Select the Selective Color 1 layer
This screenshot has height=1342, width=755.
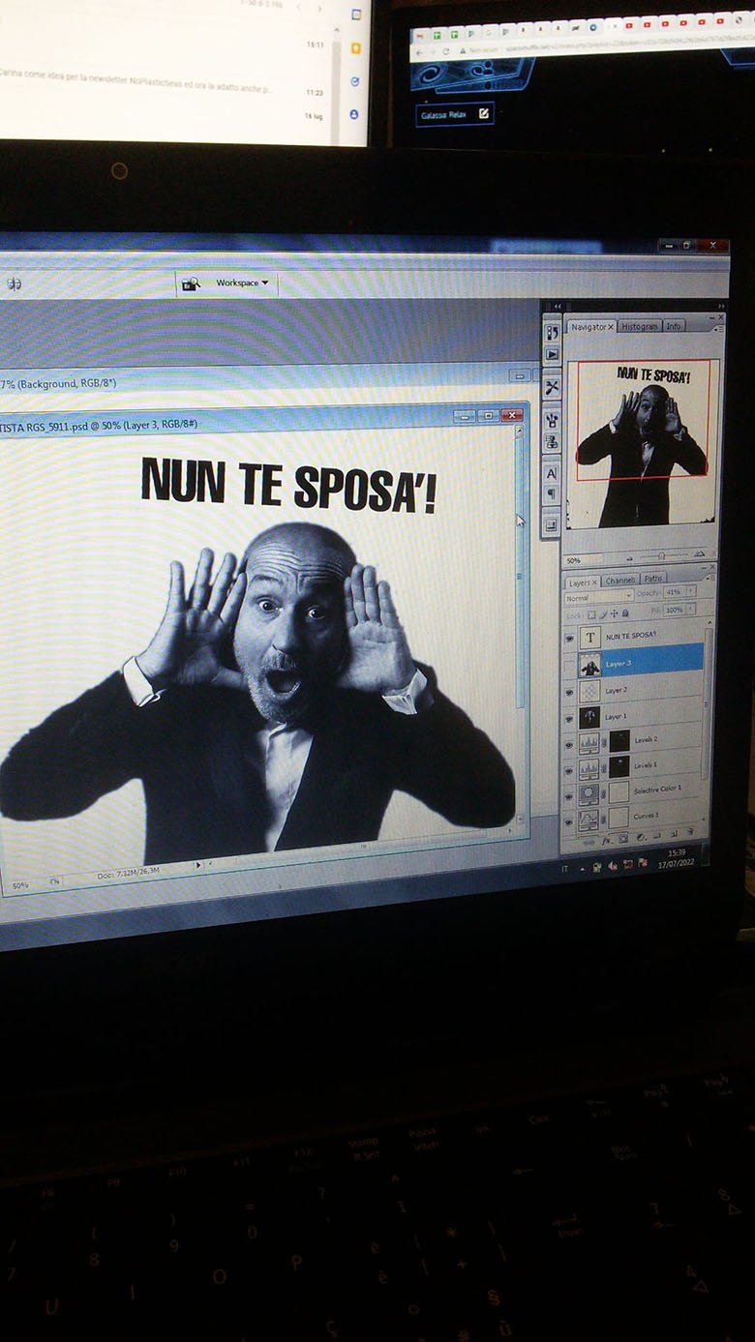click(x=658, y=790)
